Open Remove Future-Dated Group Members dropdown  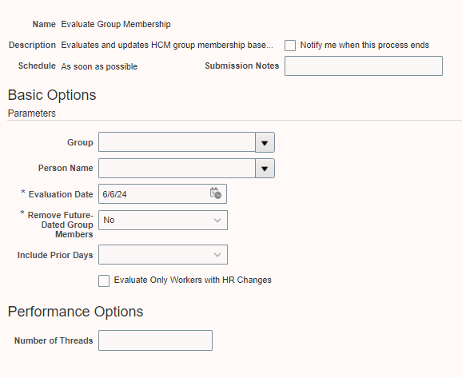coord(163,220)
